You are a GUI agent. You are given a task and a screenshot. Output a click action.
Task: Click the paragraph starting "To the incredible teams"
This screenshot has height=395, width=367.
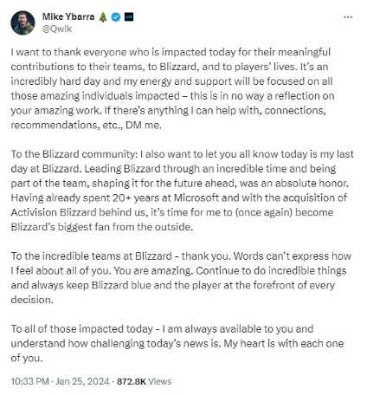click(x=181, y=278)
